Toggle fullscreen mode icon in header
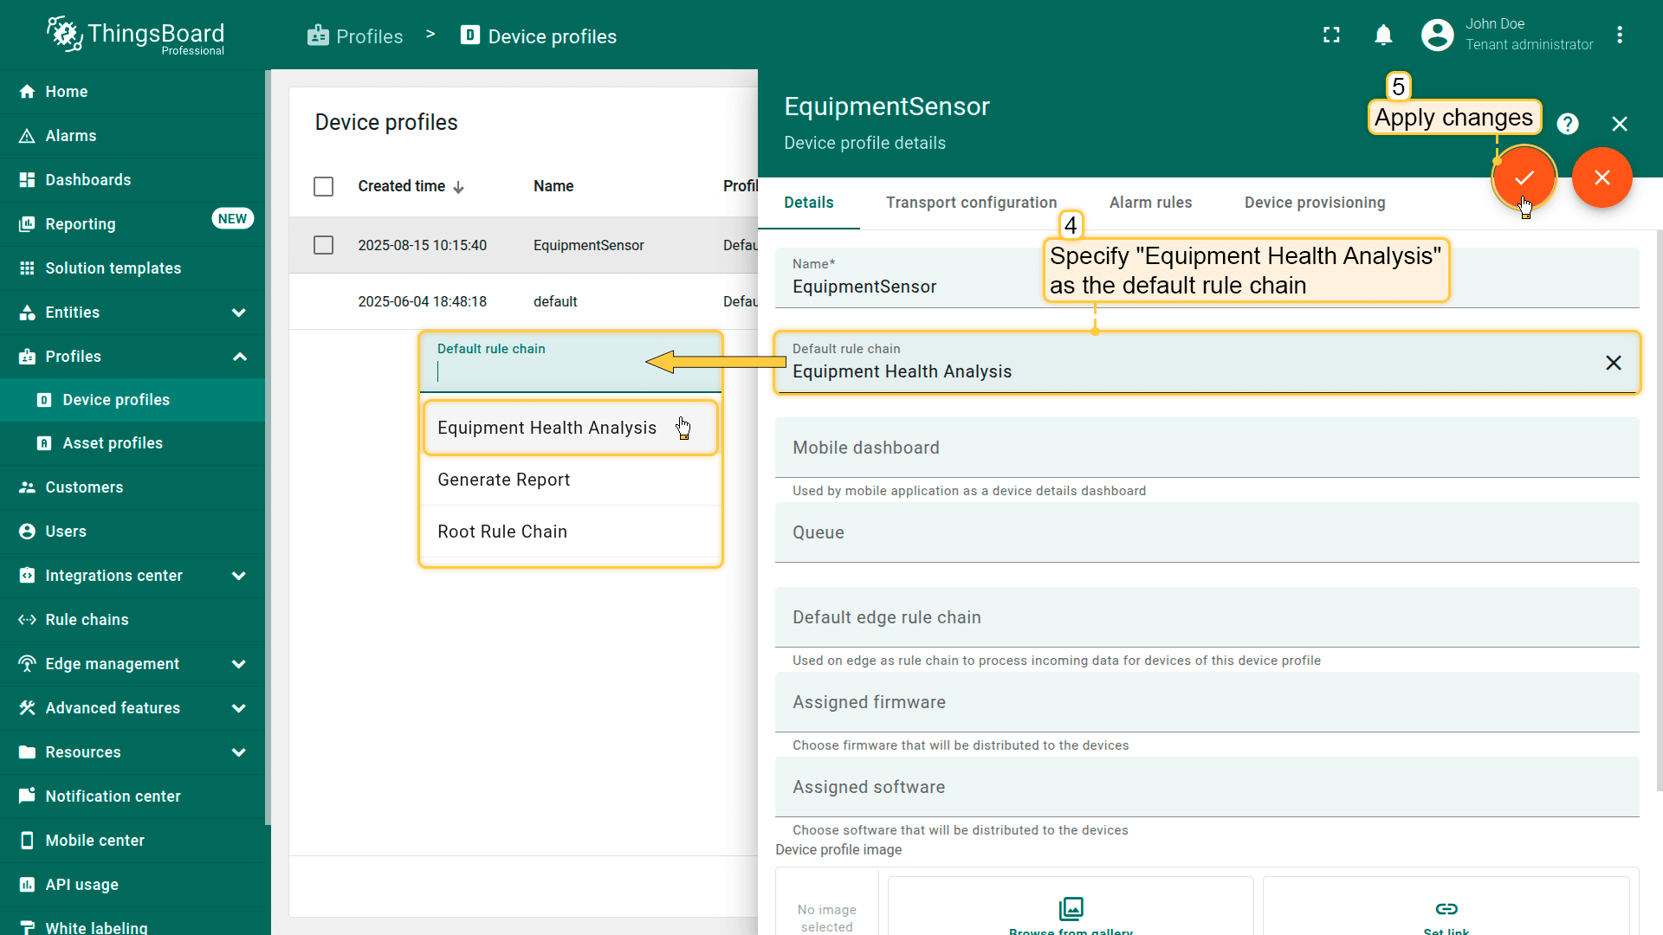The height and width of the screenshot is (935, 1663). pyautogui.click(x=1331, y=35)
